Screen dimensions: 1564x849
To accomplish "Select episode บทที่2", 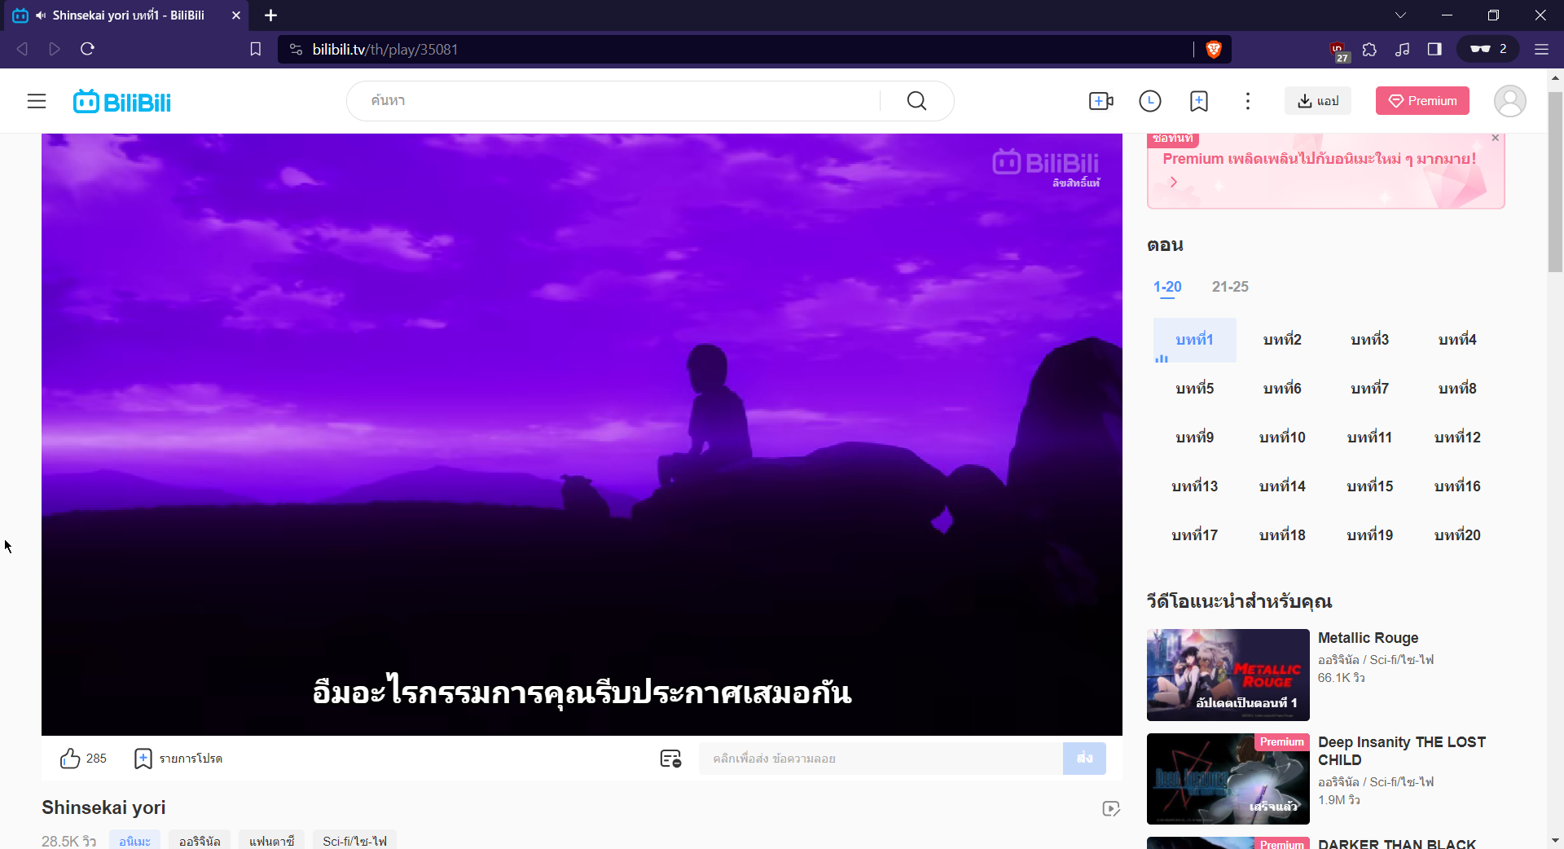I will 1282,340.
